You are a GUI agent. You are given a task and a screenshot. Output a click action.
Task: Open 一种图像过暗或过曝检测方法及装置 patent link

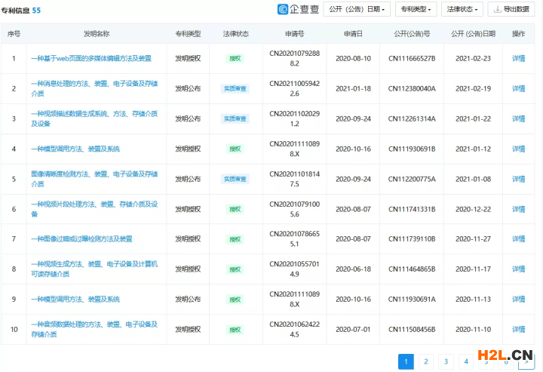click(x=81, y=239)
